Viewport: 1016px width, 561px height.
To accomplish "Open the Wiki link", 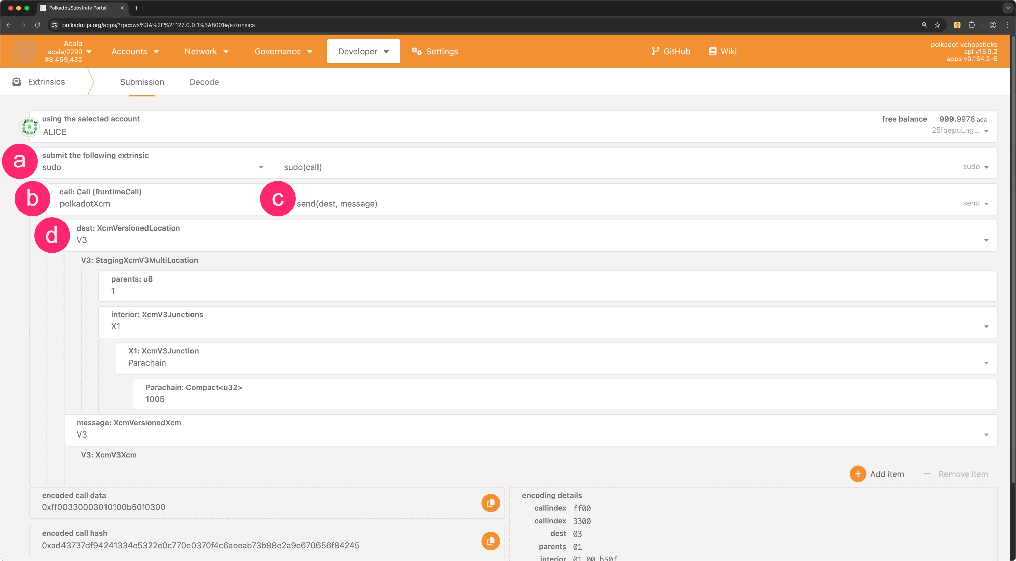I will (723, 51).
